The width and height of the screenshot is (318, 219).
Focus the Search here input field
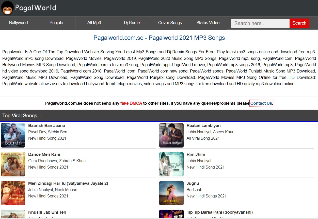pos(260,23)
